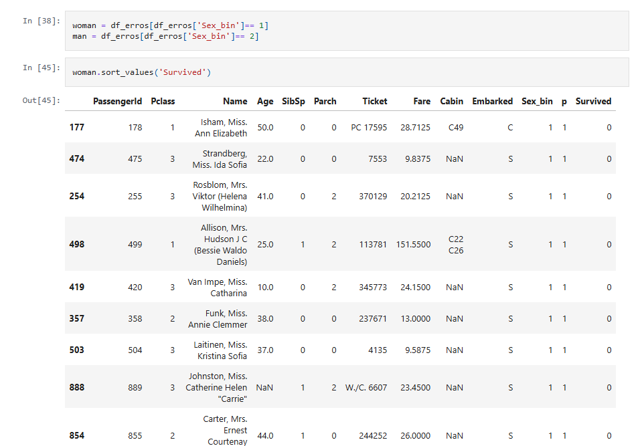
Task: Click the Survived column header
Action: click(x=593, y=102)
